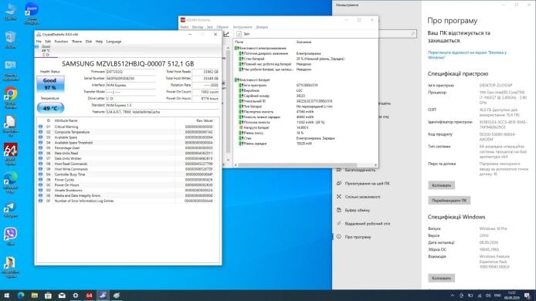This screenshot has width=536, height=301.
Task: Click the Перейменувати ПК button
Action: [449, 200]
